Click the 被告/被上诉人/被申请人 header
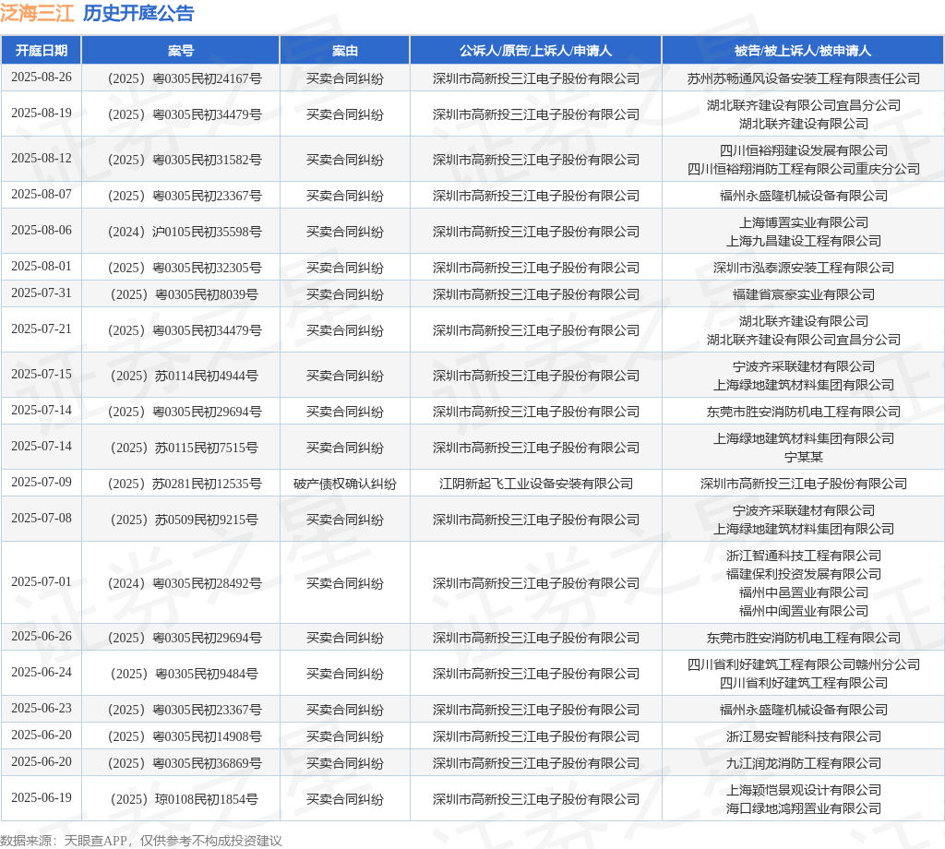The height and width of the screenshot is (849, 945). (803, 51)
